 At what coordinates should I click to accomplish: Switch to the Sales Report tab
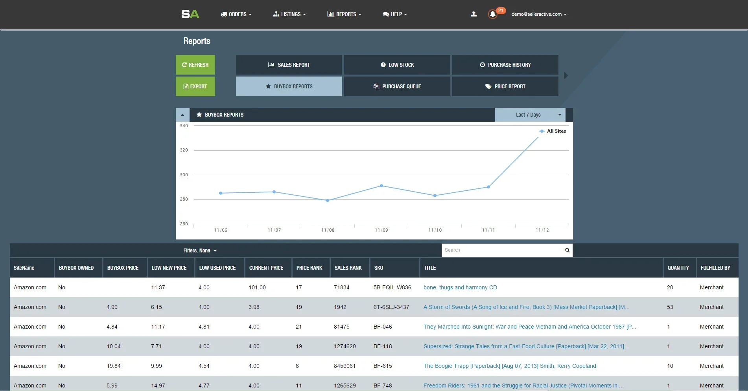pyautogui.click(x=289, y=65)
